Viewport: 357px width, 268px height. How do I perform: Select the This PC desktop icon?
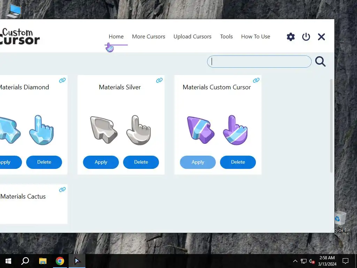pyautogui.click(x=14, y=11)
